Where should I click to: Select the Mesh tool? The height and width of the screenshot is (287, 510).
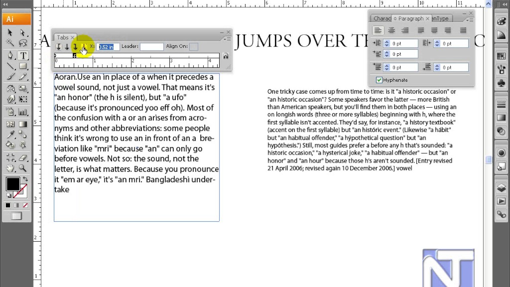click(x=10, y=124)
